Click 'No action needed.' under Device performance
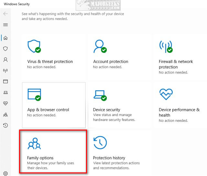Image resolution: width=207 pixels, height=176 pixels. 173,121
